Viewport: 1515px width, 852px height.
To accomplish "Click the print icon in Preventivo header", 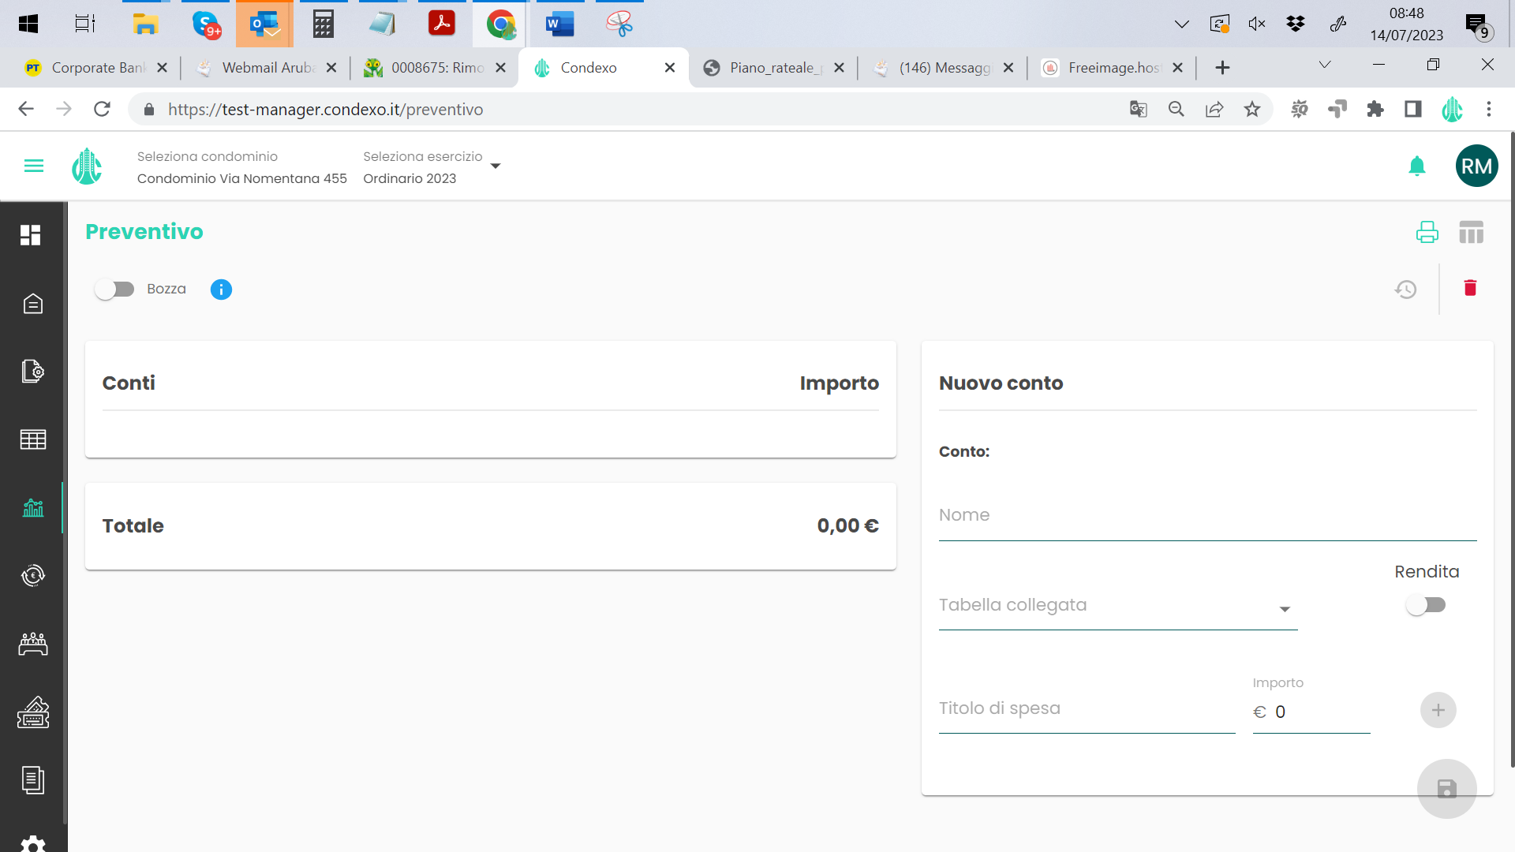I will tap(1427, 232).
